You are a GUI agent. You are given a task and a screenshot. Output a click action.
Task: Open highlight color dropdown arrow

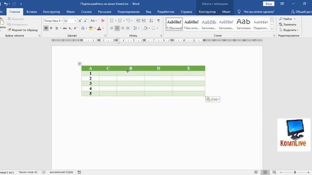click(x=95, y=28)
